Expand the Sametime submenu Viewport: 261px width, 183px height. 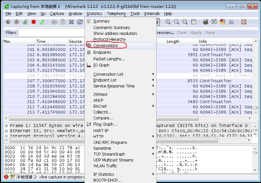pos(121,148)
